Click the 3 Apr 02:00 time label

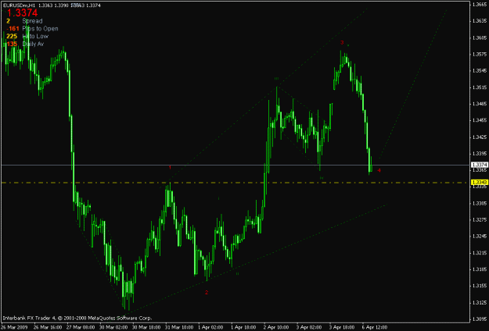309,327
